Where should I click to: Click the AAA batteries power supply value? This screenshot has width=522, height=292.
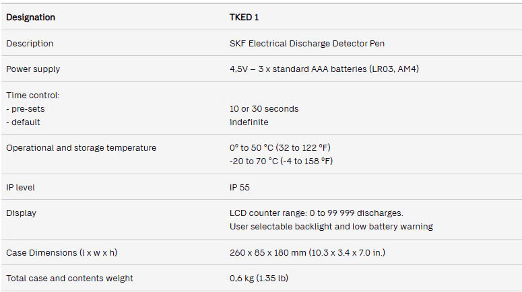click(x=324, y=69)
